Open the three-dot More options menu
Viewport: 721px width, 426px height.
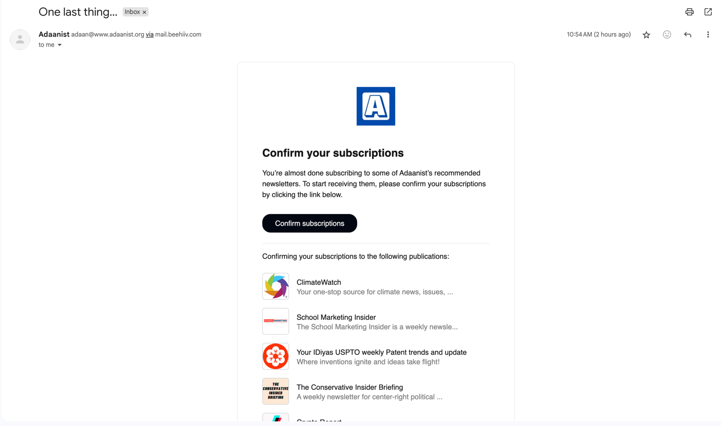[708, 35]
